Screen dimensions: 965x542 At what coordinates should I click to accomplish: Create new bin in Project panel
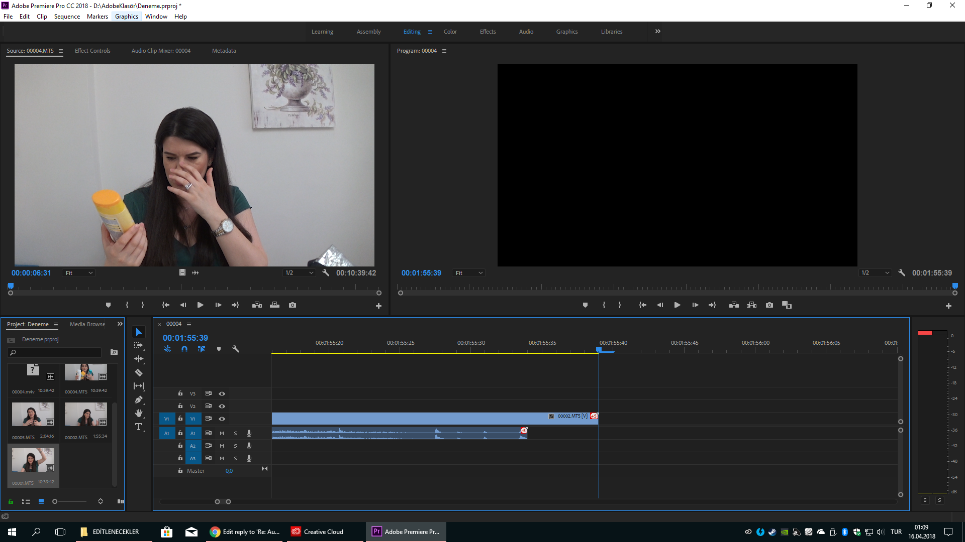(x=114, y=352)
